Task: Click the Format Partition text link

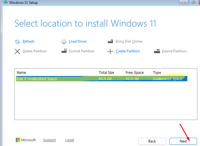Action: pos(82,51)
